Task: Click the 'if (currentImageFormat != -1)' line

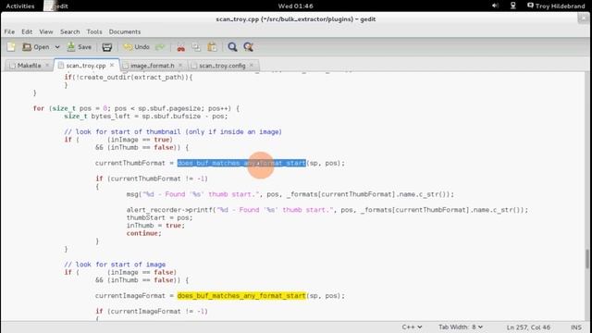Action: (x=152, y=311)
